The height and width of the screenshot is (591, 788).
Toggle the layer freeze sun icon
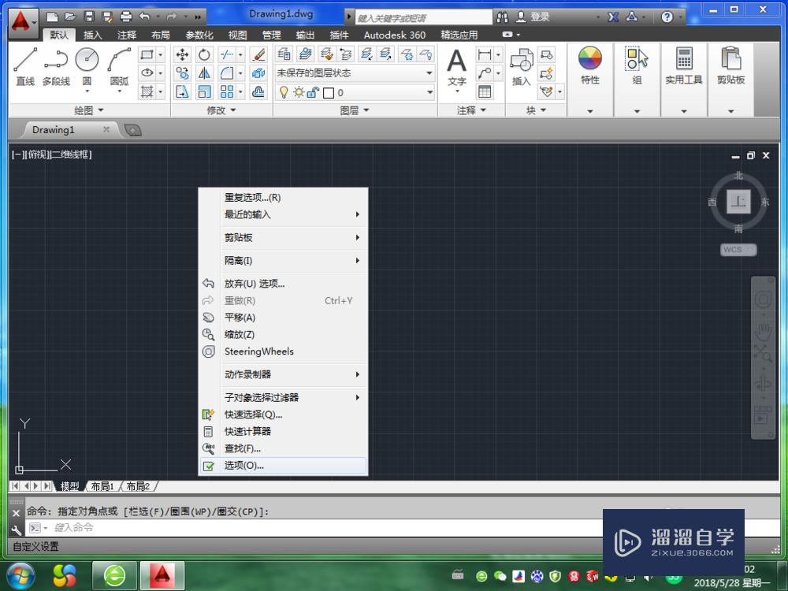[x=299, y=92]
